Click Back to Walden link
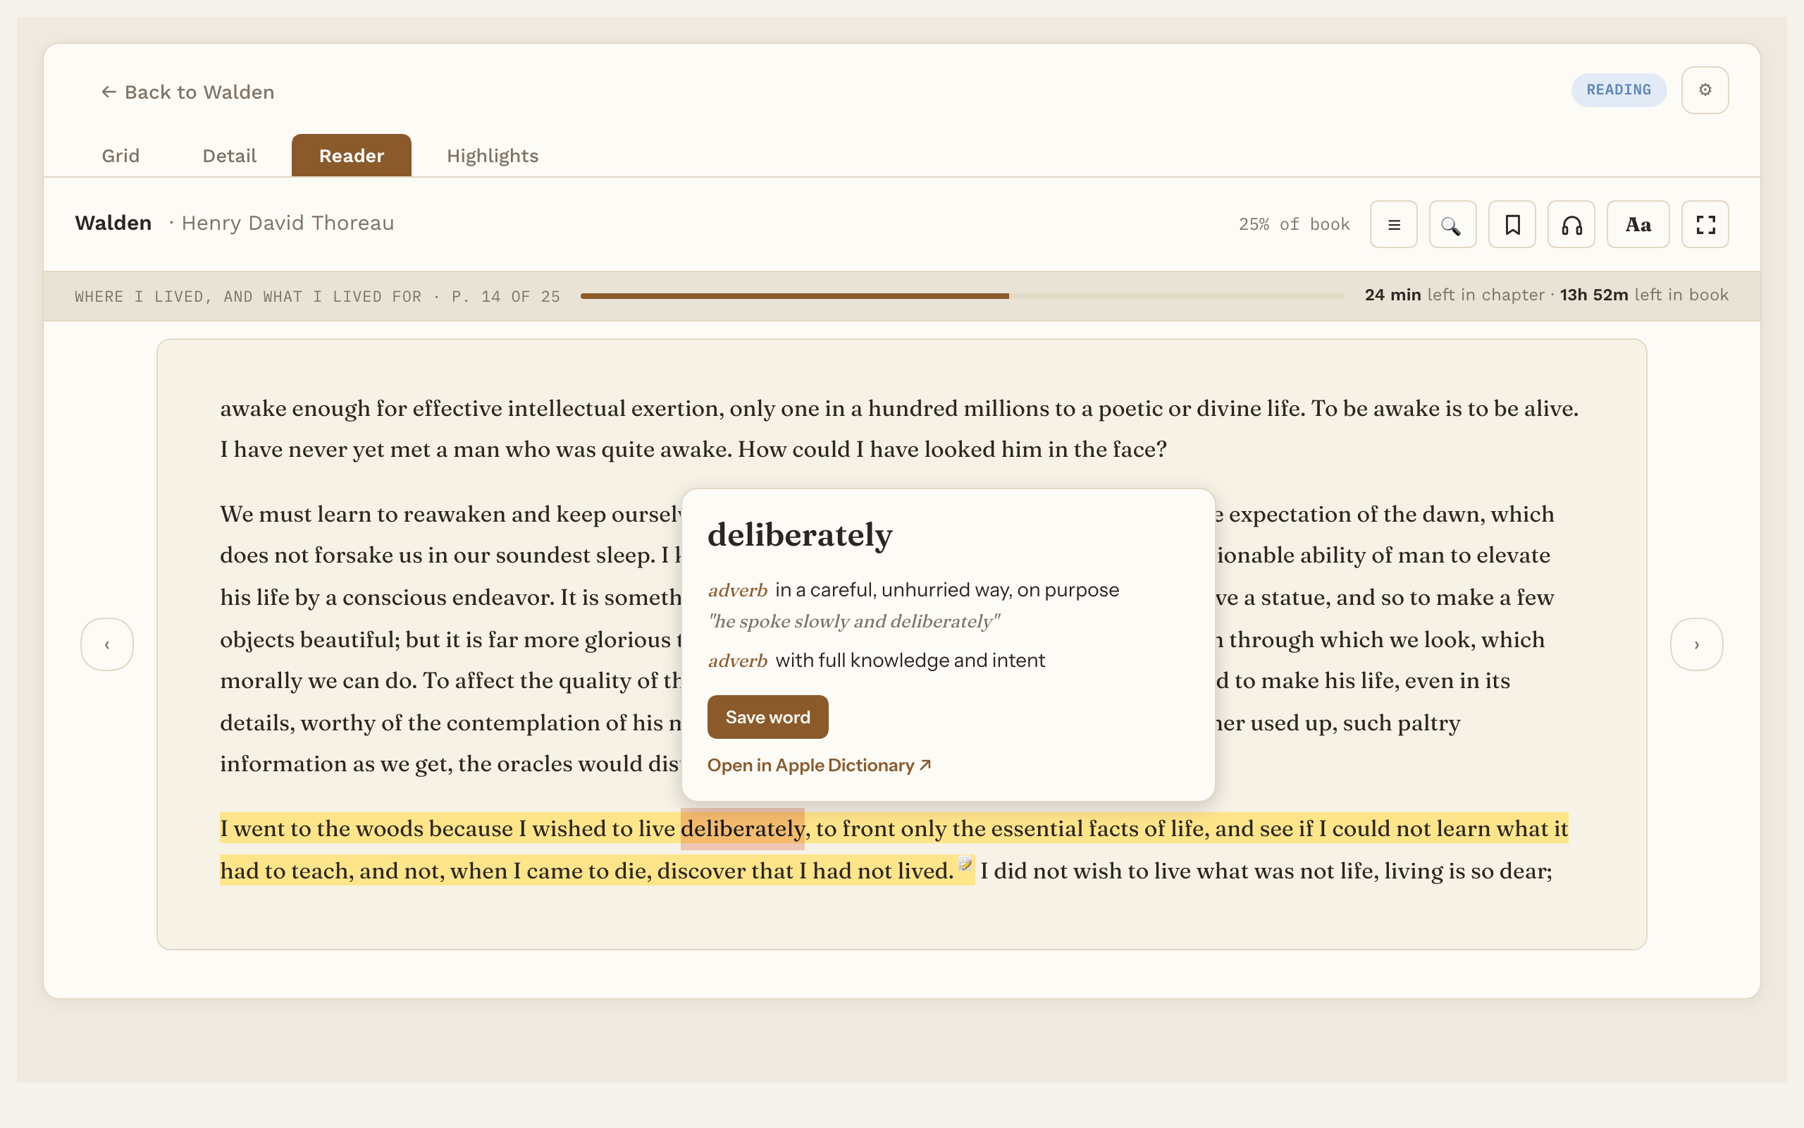This screenshot has height=1128, width=1804. (x=188, y=92)
